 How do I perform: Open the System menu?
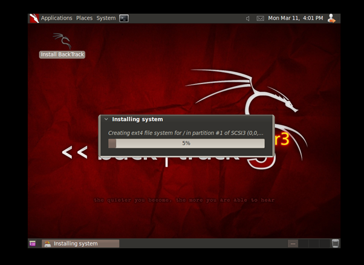106,18
